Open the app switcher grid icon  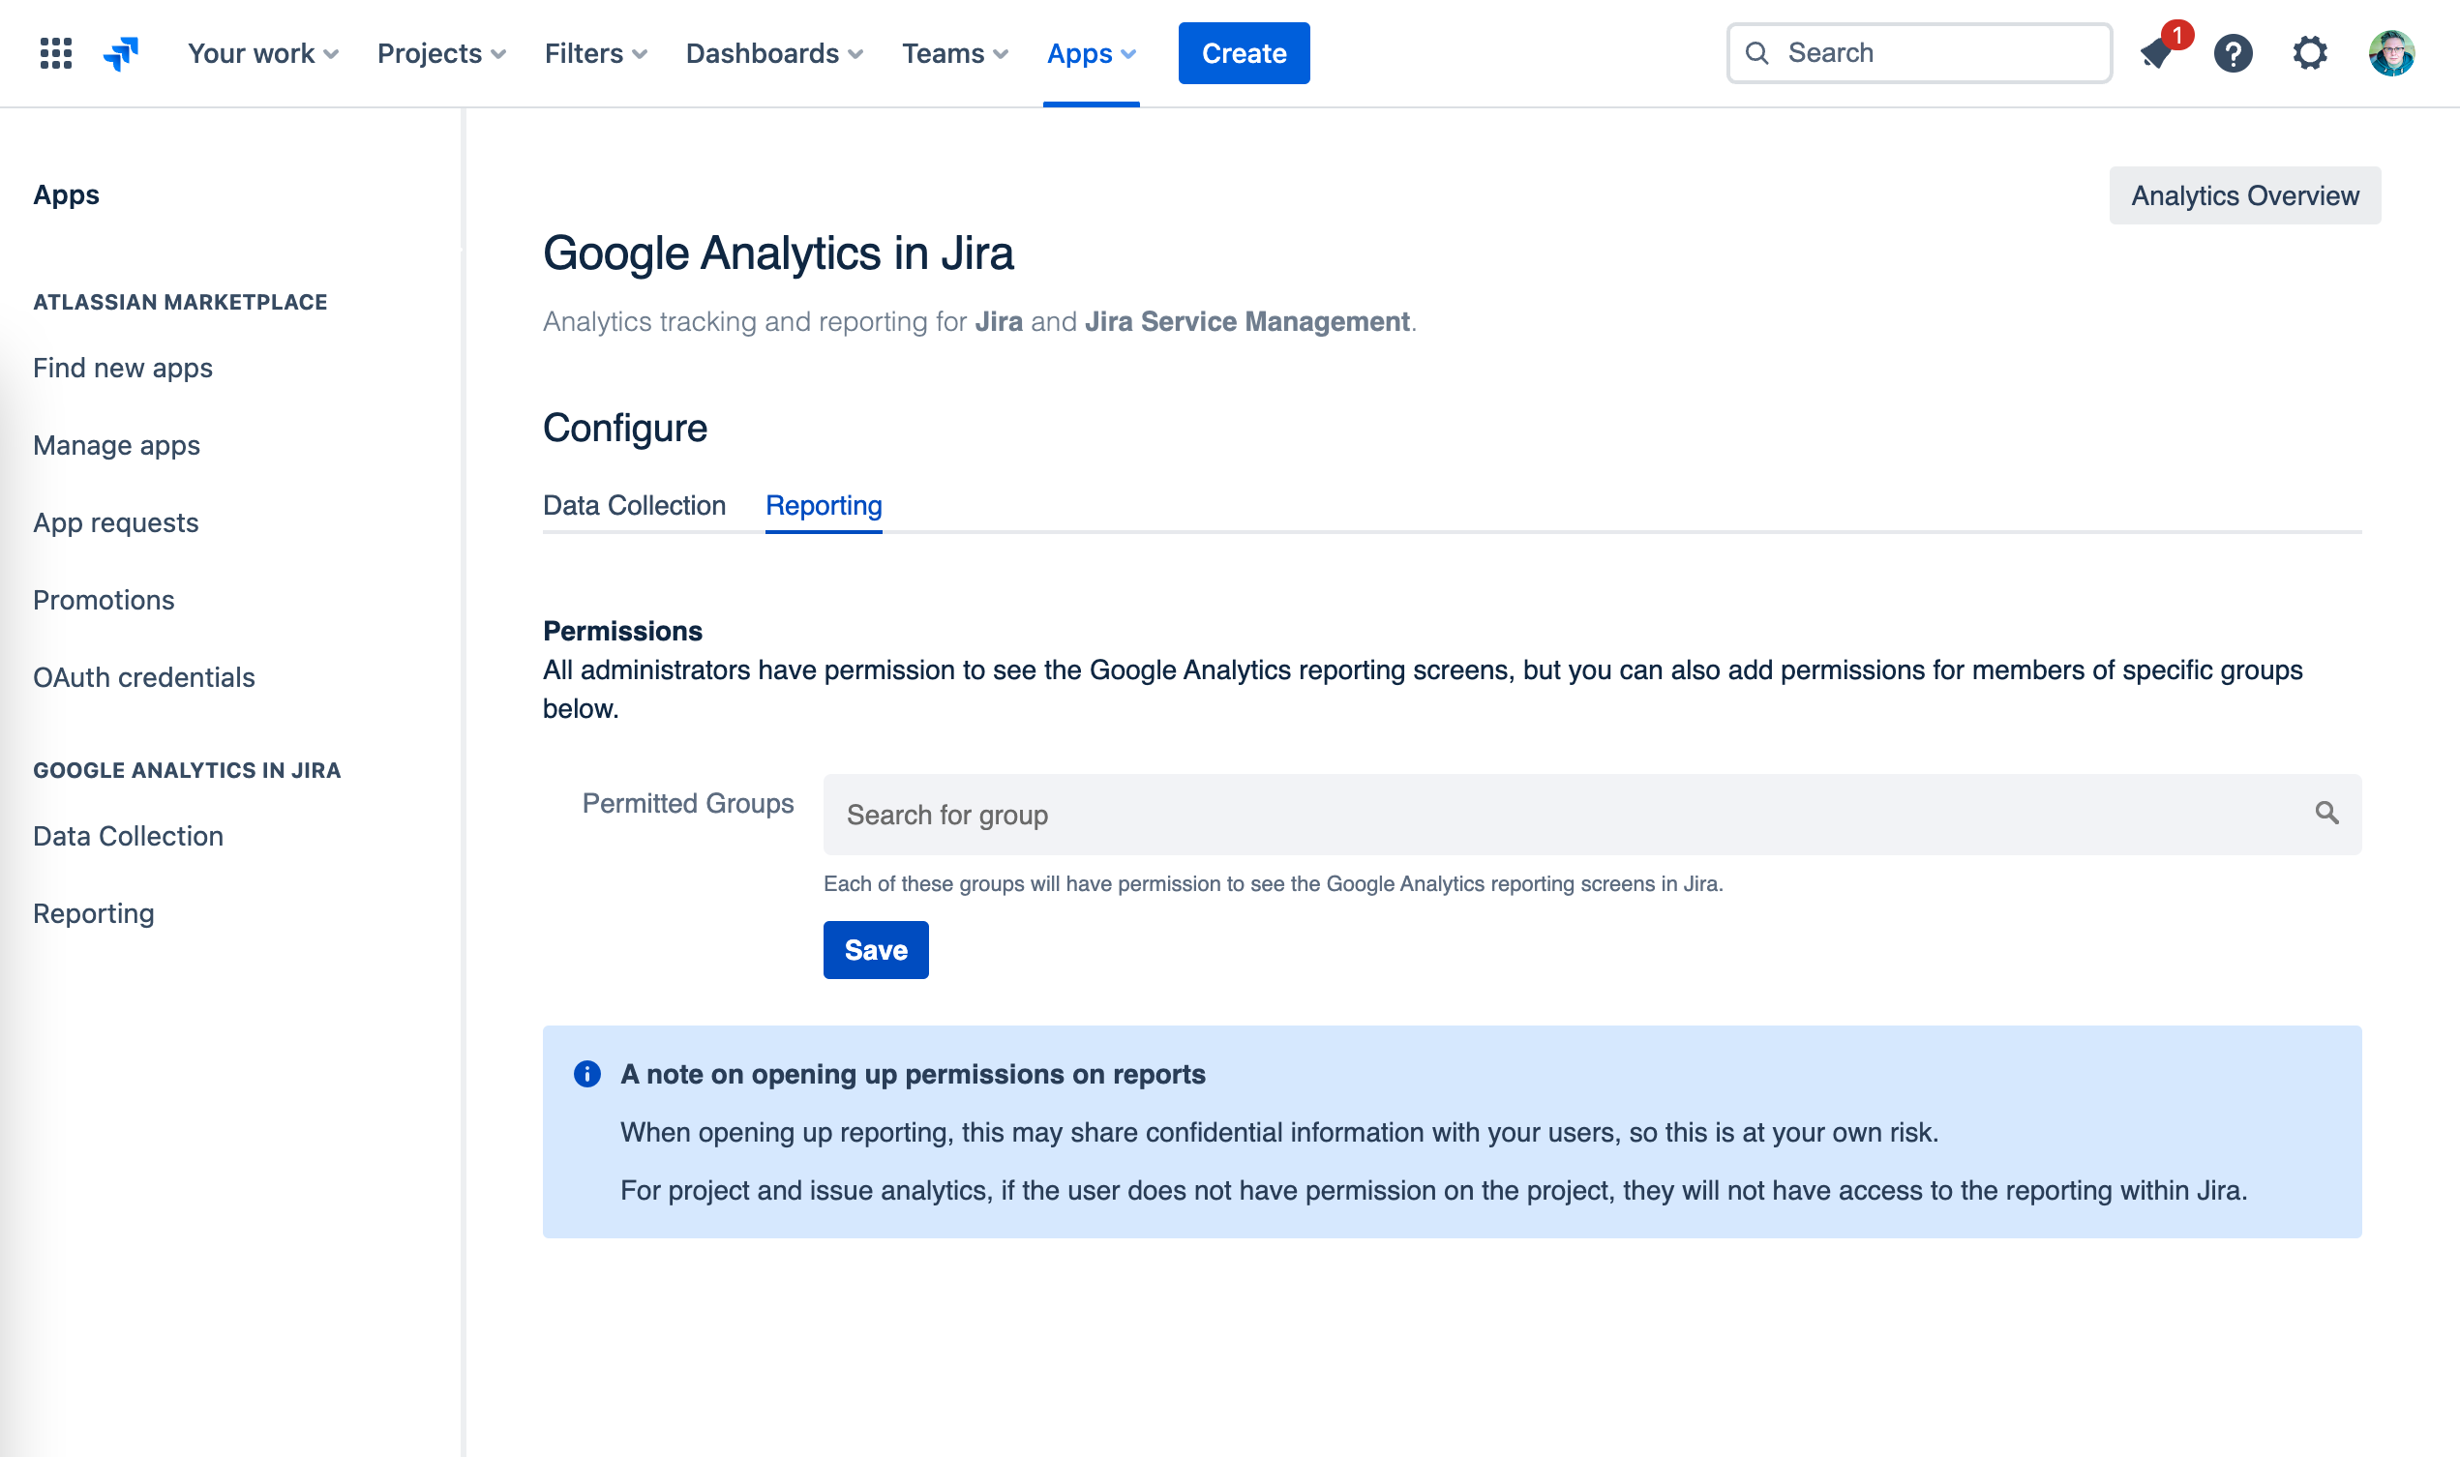click(x=56, y=53)
